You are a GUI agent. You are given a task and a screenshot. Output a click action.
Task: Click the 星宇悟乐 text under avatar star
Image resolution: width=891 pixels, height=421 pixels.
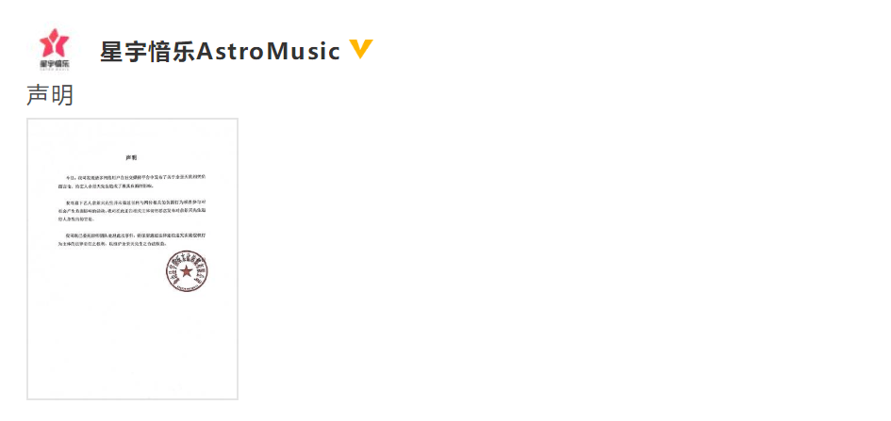(x=55, y=63)
